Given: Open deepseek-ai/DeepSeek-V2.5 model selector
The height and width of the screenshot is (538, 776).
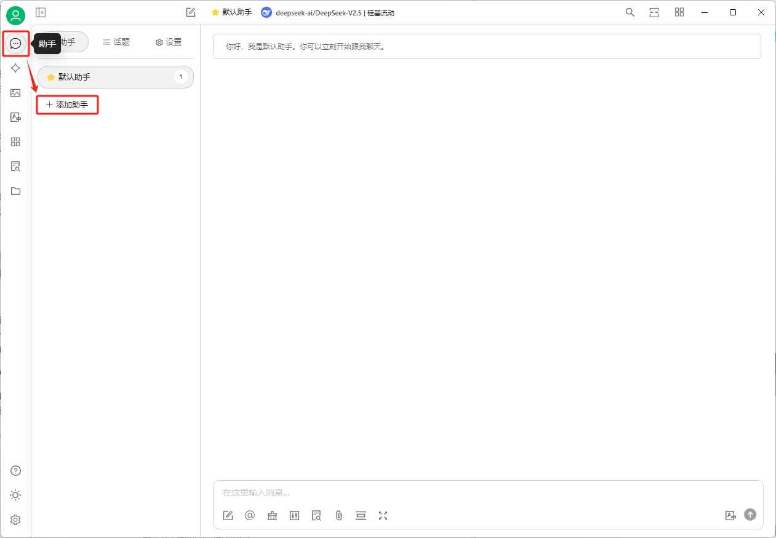Looking at the screenshot, I should click(328, 12).
